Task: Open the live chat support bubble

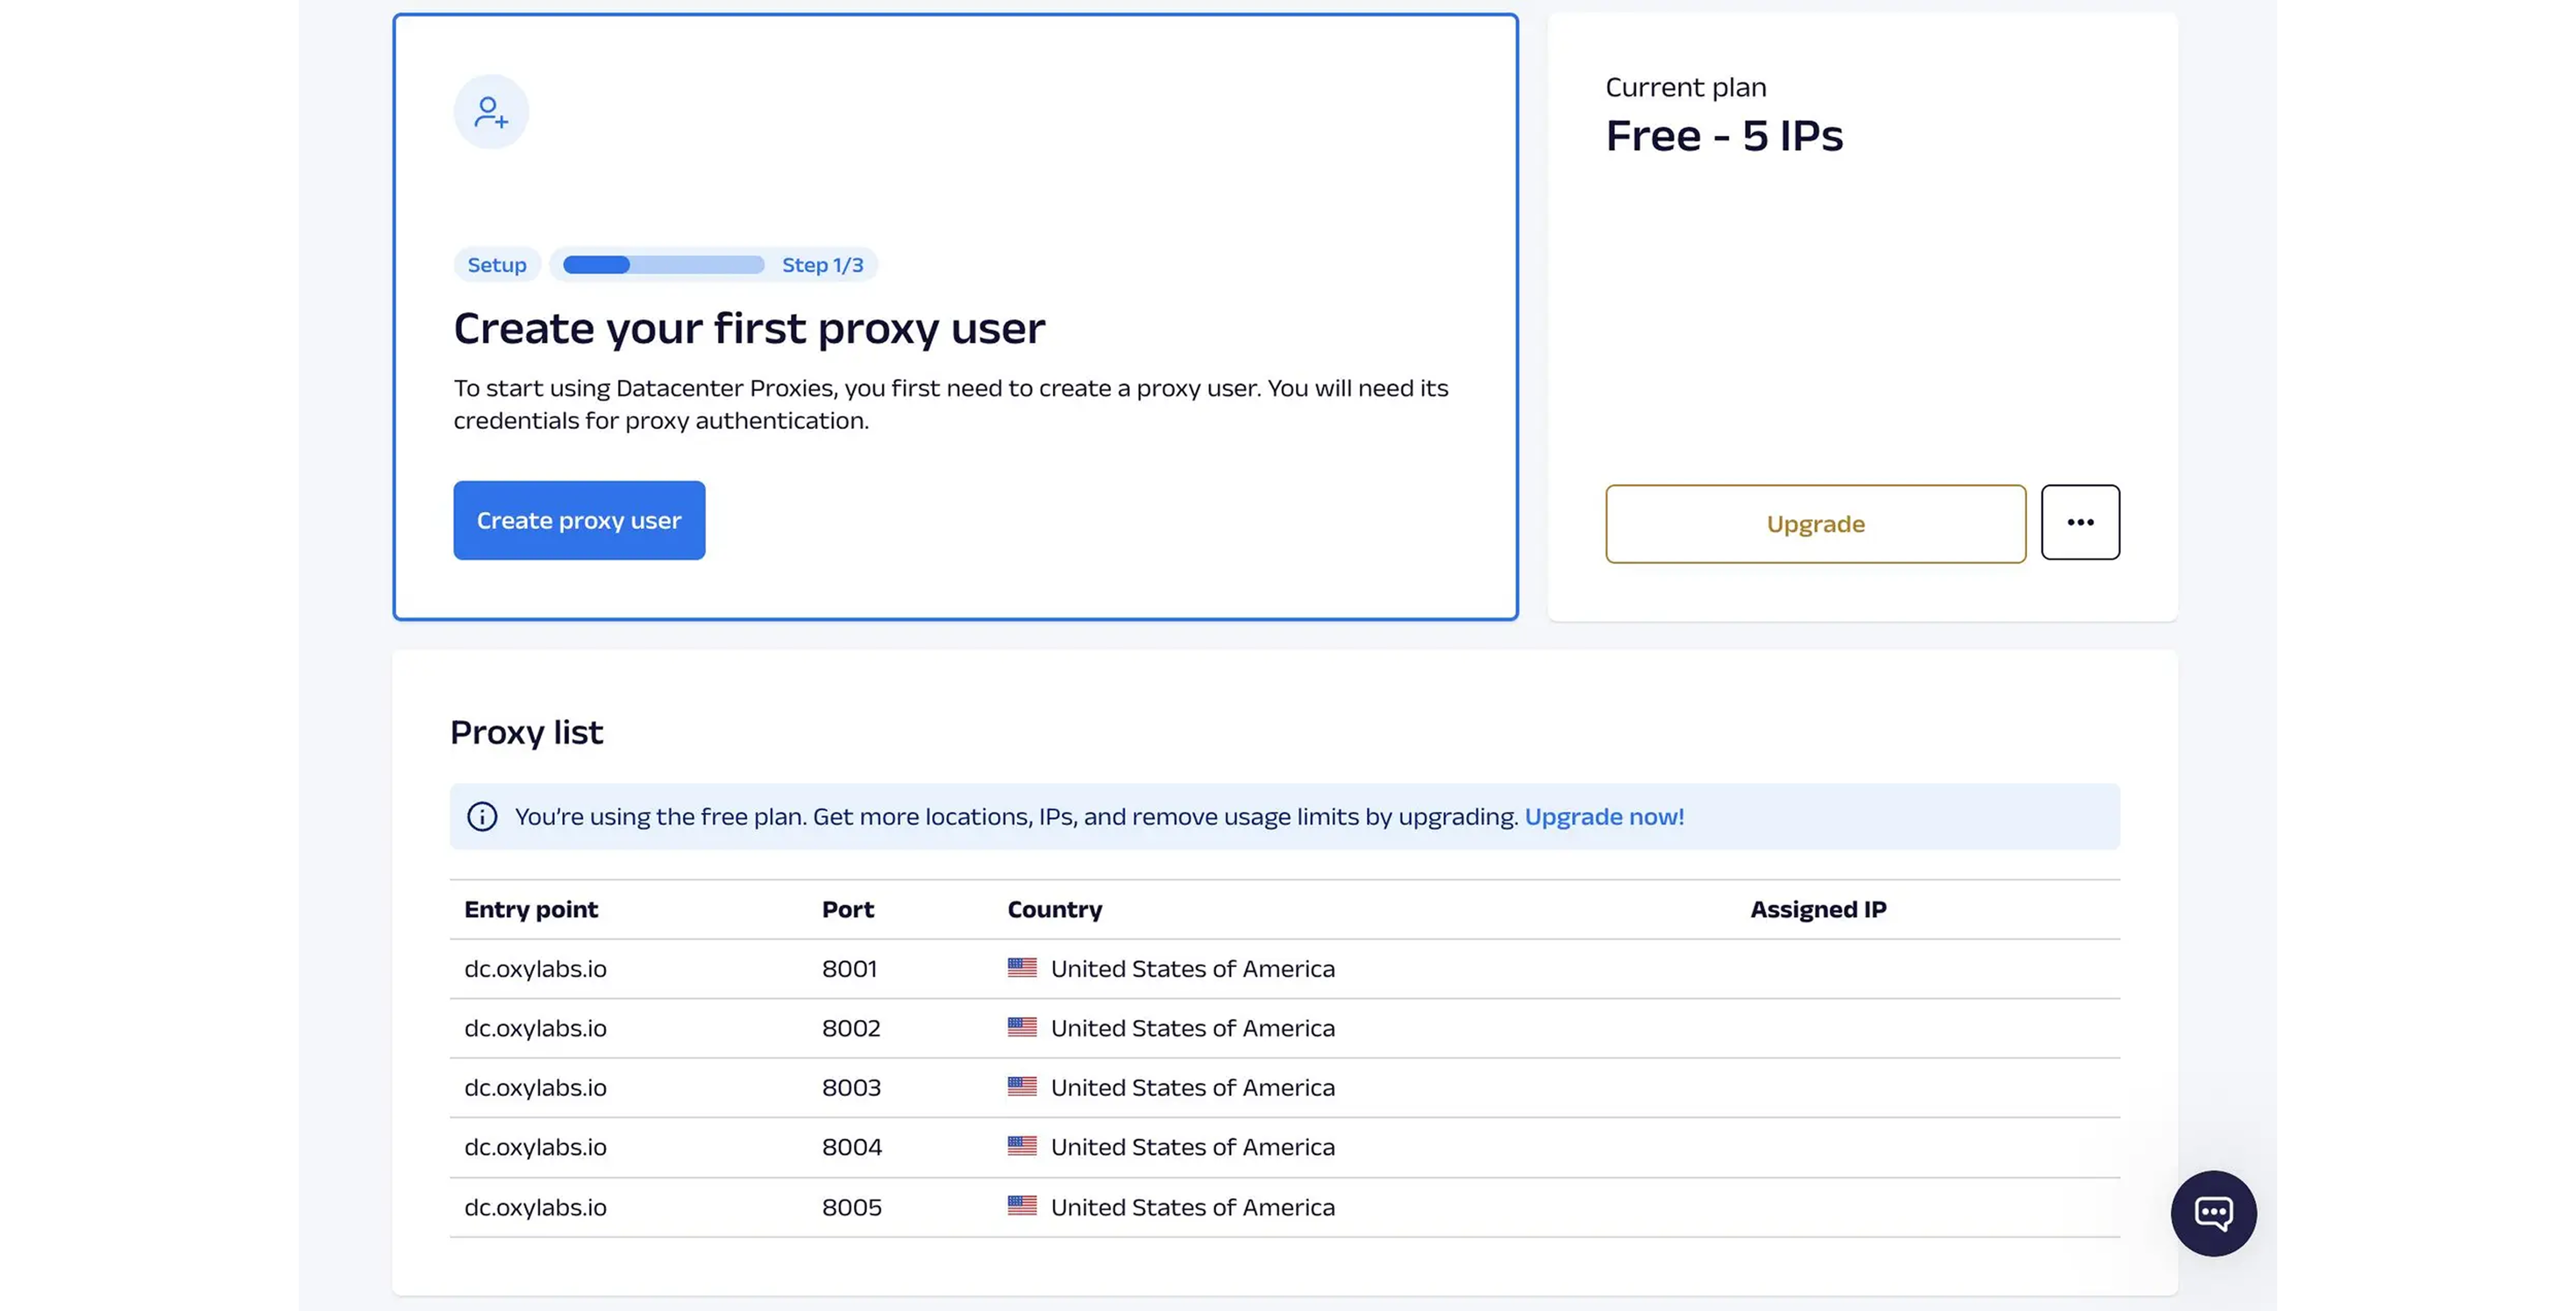Action: coord(2213,1213)
